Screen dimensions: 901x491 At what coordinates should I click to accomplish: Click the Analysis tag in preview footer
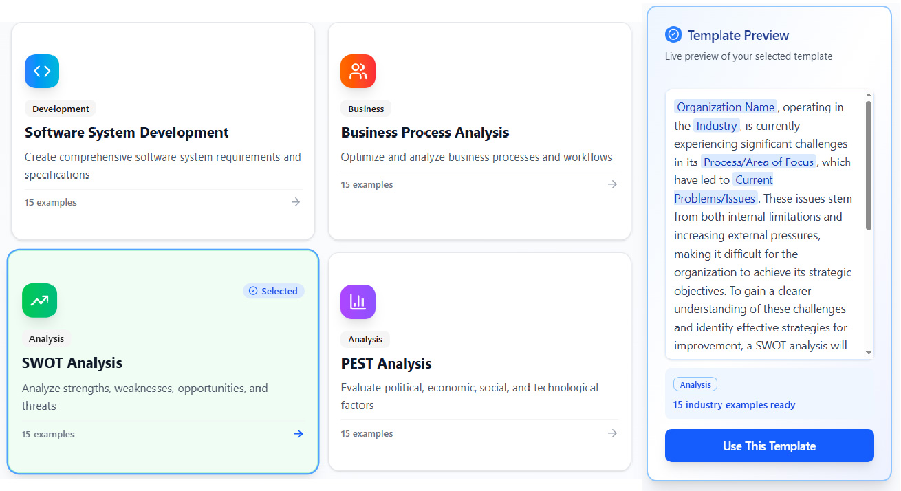click(695, 385)
